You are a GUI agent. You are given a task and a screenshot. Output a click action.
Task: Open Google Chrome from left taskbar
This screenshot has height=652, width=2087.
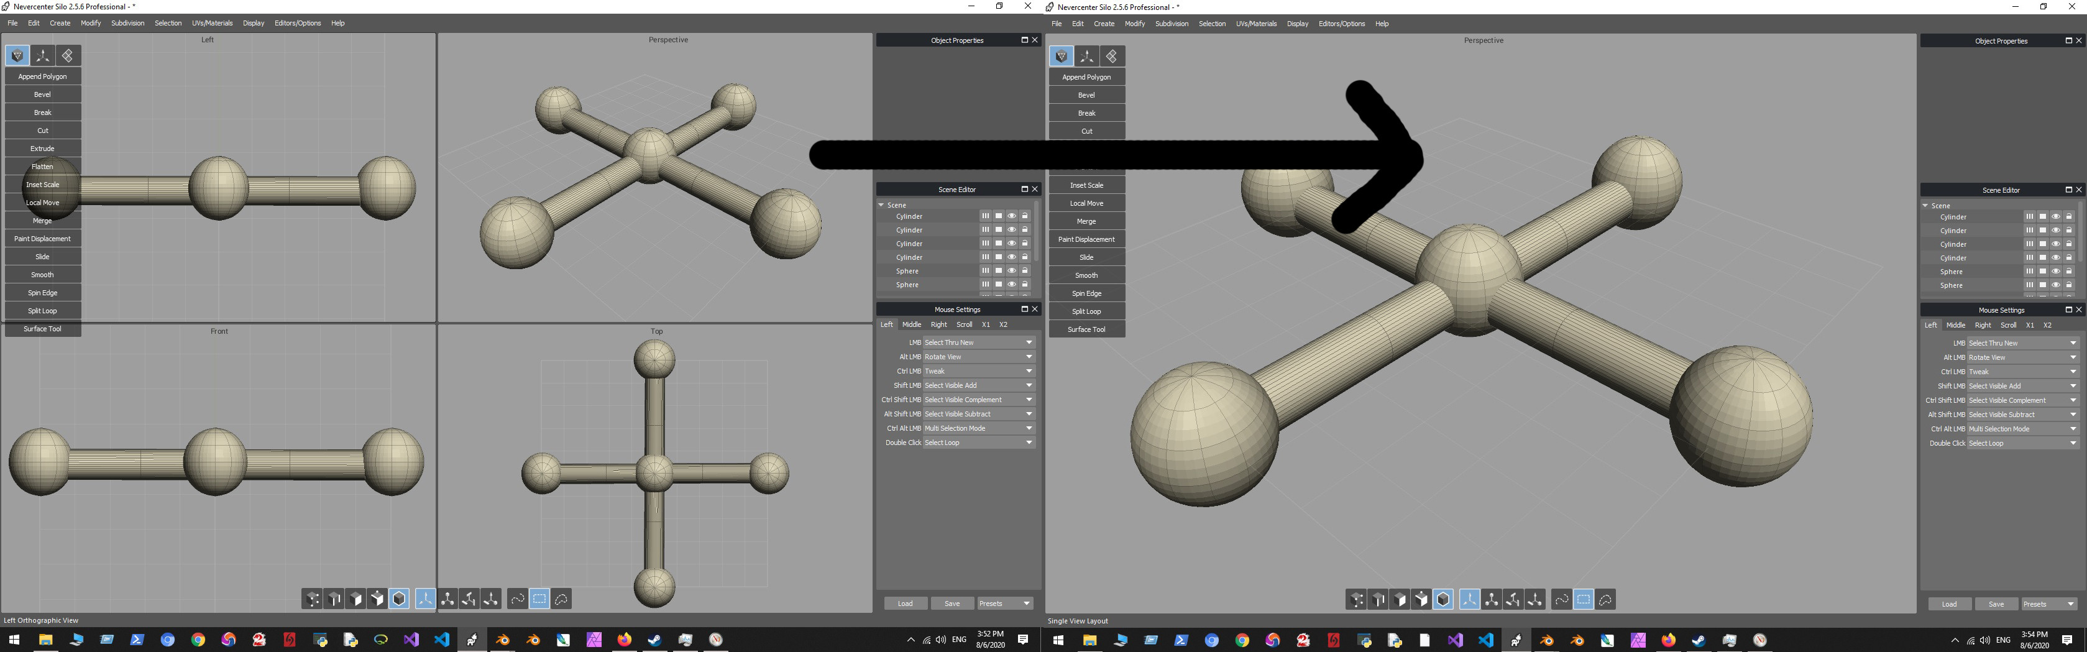[198, 640]
